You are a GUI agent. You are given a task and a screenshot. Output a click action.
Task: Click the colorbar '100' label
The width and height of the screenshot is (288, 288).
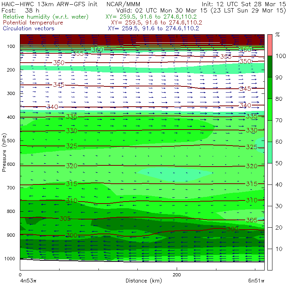tap(281, 56)
